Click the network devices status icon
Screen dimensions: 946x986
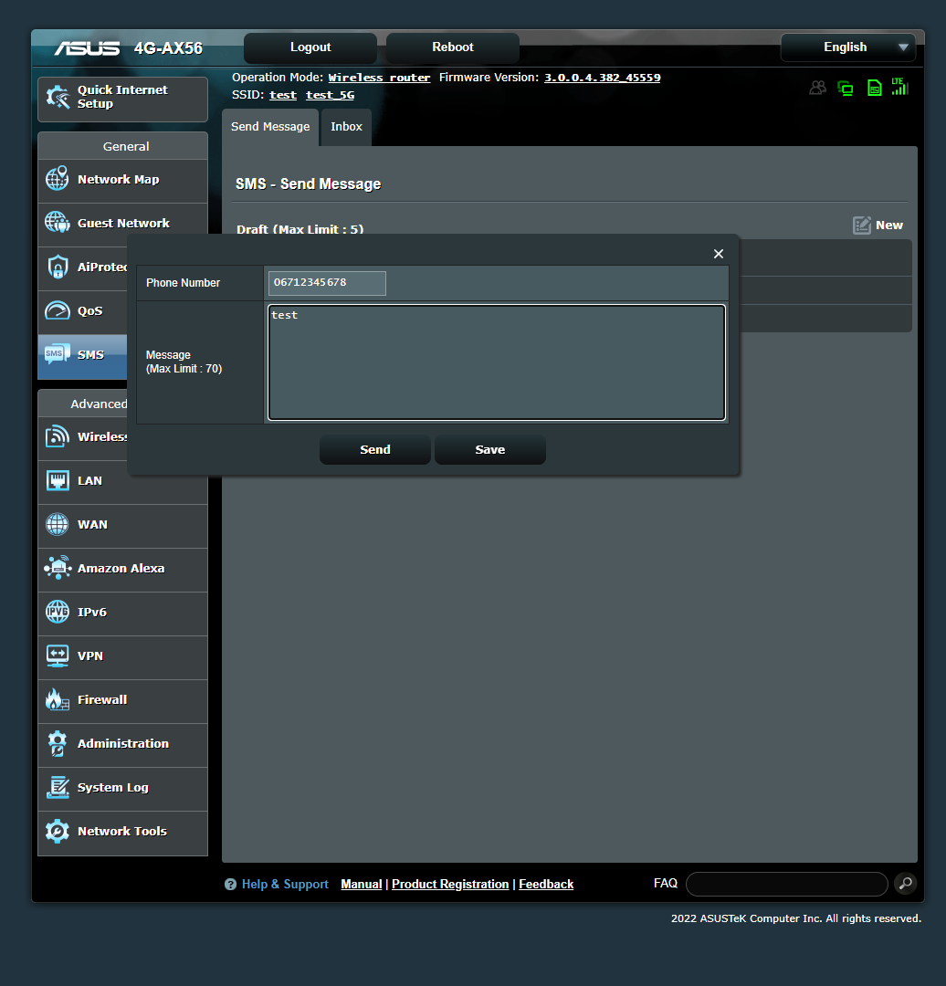pos(846,88)
